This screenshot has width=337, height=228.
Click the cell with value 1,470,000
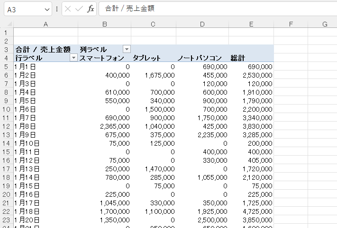pyautogui.click(x=154, y=168)
